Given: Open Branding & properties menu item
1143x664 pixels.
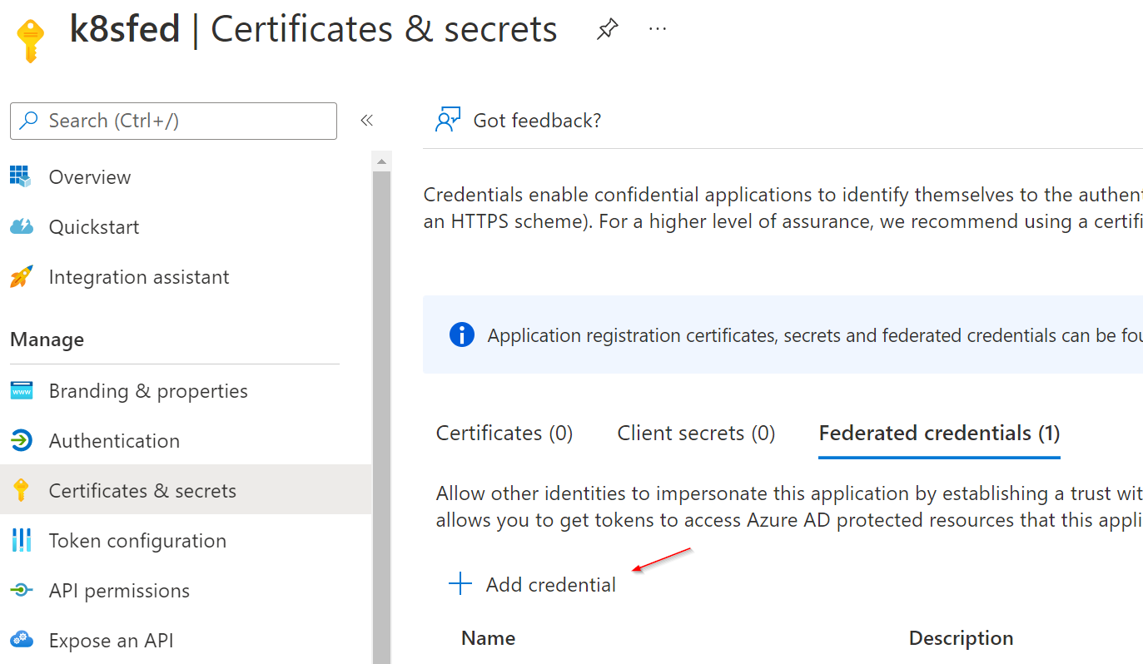Looking at the screenshot, I should 148,391.
